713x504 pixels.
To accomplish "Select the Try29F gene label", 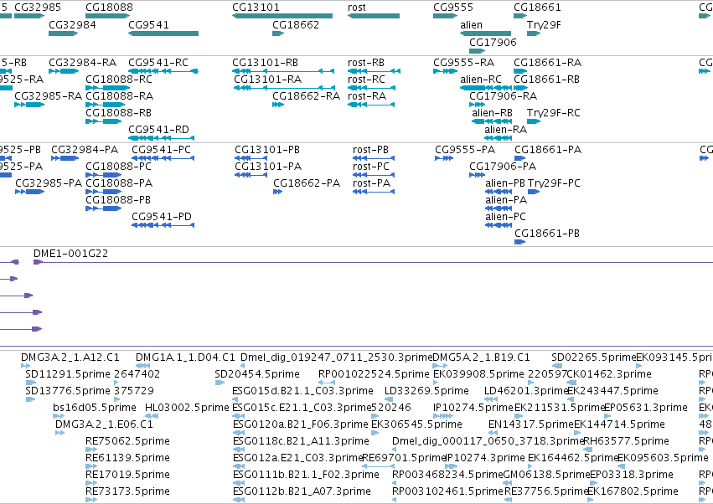I will pos(544,24).
